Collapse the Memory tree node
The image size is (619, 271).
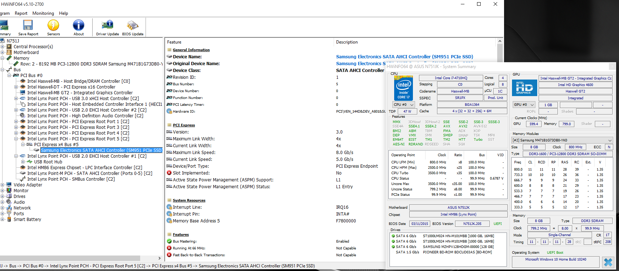point(3,58)
